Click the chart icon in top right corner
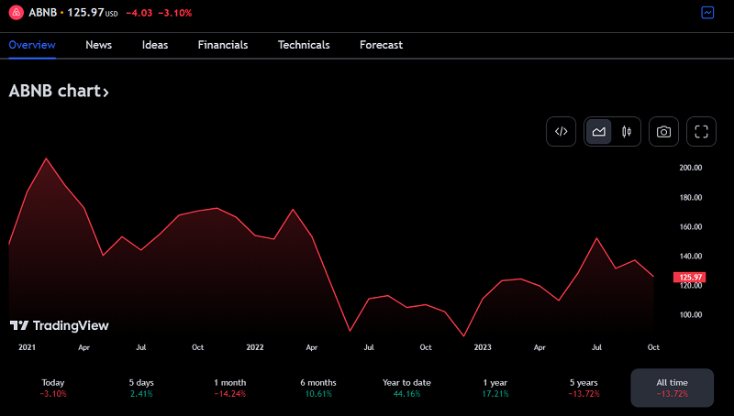 707,13
